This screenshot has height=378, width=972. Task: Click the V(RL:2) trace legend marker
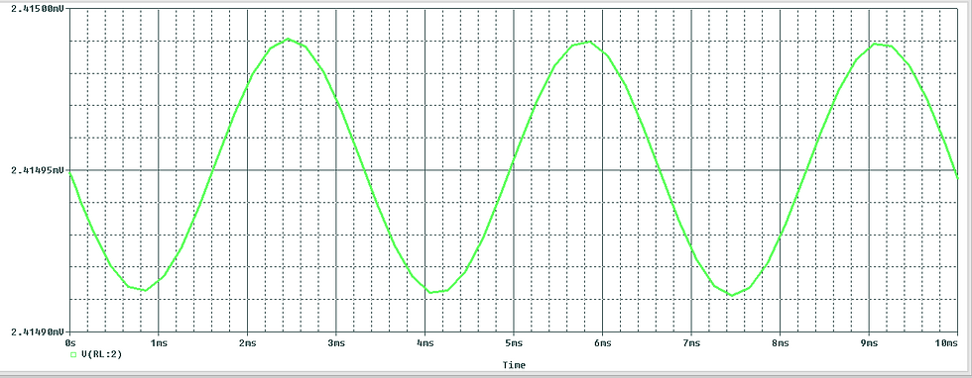(73, 354)
